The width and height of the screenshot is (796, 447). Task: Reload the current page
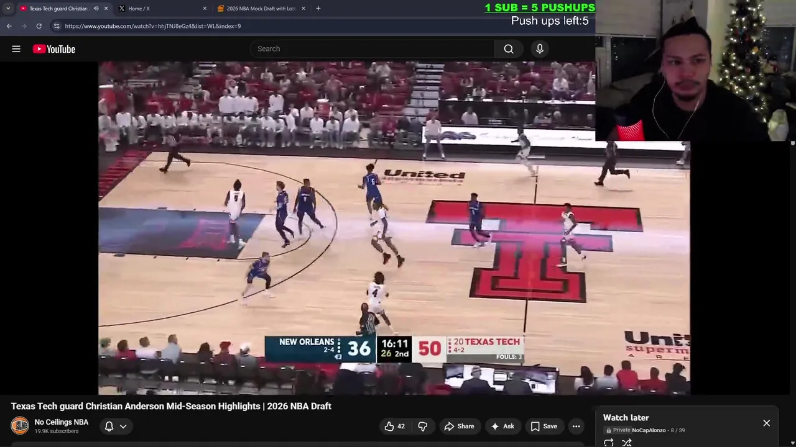[x=39, y=26]
